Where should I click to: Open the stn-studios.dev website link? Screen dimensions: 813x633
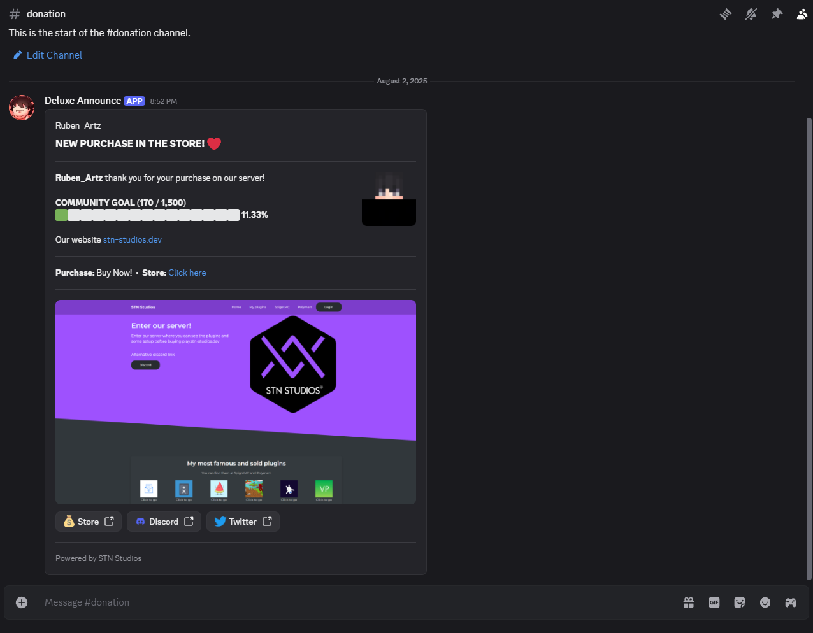pos(133,240)
